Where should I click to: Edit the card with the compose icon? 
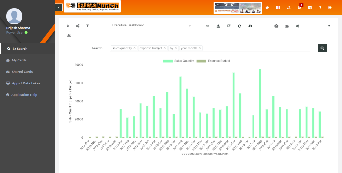[x=229, y=26]
